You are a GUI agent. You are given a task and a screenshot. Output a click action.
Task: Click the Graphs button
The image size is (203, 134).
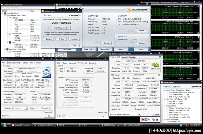(x=121, y=49)
